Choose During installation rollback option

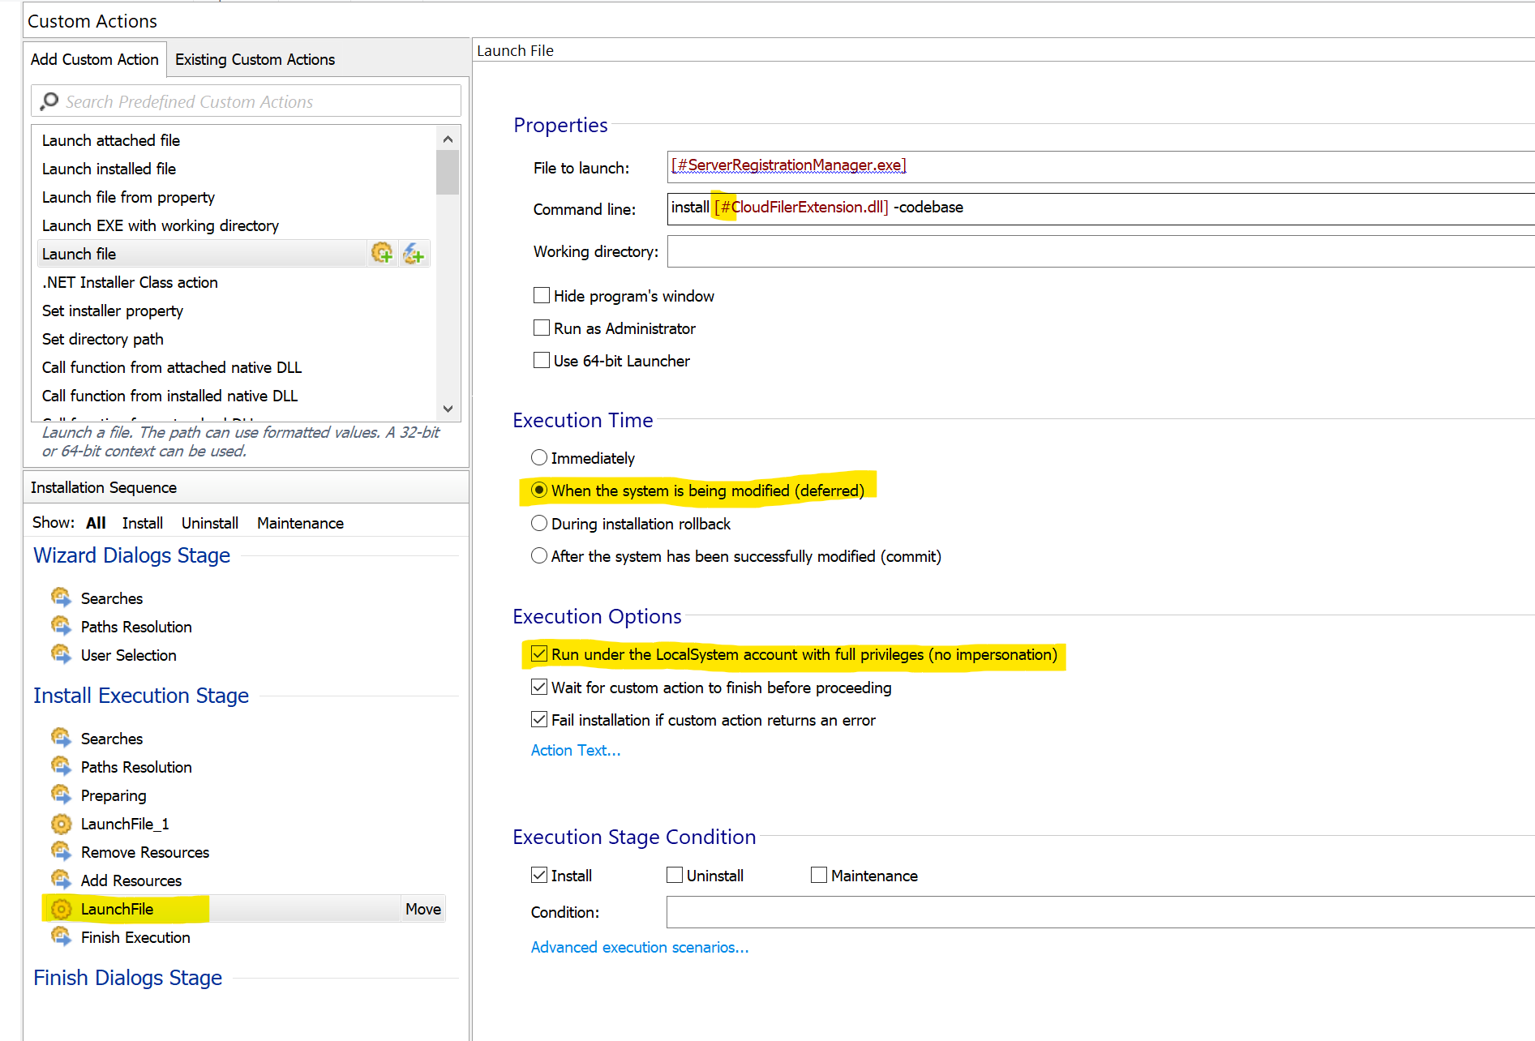pos(539,523)
